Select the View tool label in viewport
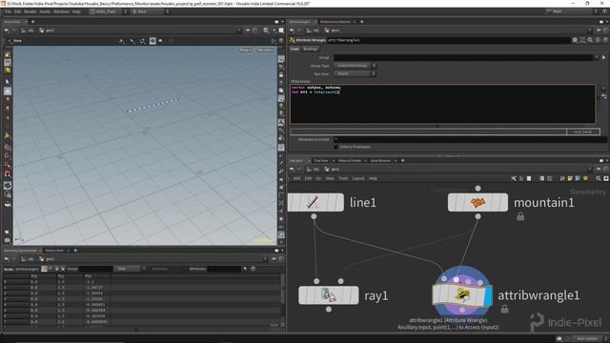 17,41
